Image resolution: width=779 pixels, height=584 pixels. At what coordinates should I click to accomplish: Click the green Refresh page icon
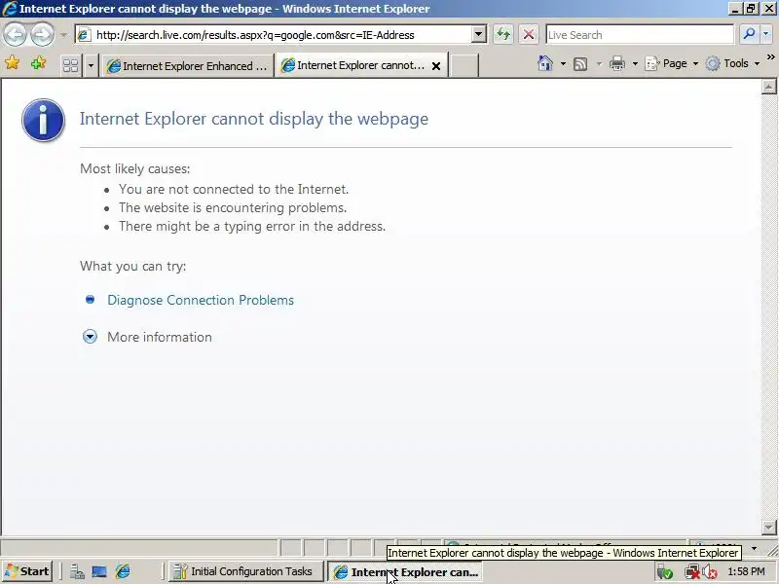click(x=503, y=34)
